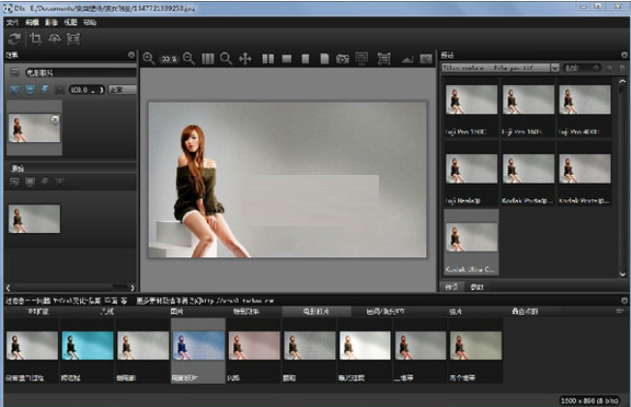
Task: Open the 视图 menu
Action: (69, 20)
